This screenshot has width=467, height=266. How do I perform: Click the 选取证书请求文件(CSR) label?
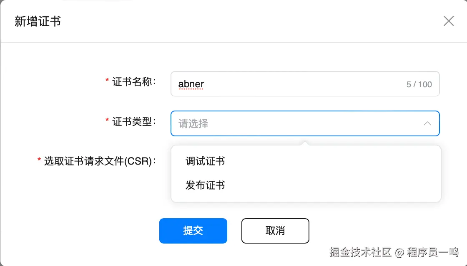pos(100,161)
